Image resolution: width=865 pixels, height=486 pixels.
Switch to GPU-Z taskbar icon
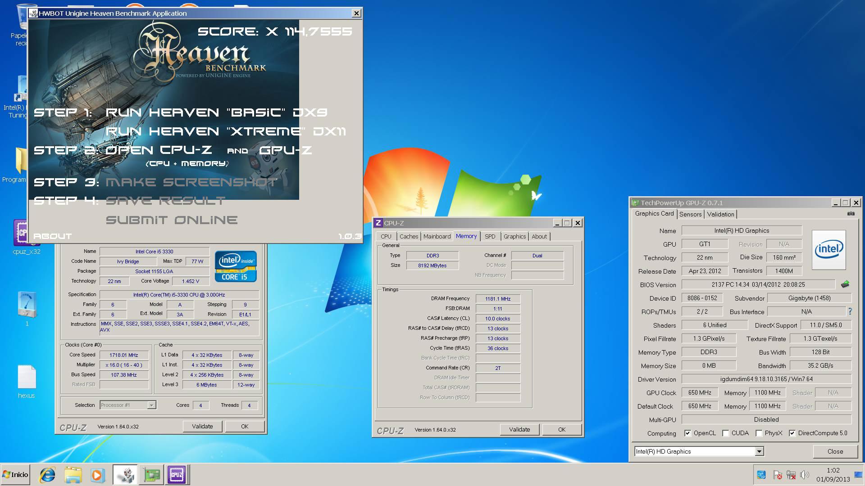point(151,475)
